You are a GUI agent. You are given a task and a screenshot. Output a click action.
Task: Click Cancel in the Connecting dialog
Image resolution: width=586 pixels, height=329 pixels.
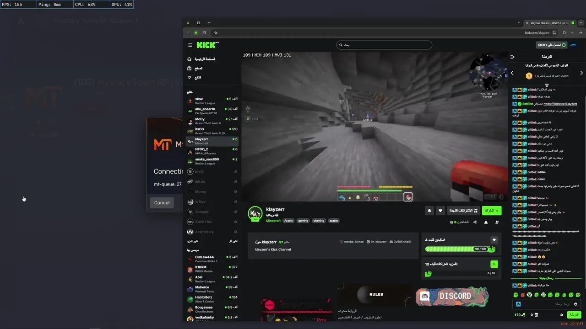(162, 203)
